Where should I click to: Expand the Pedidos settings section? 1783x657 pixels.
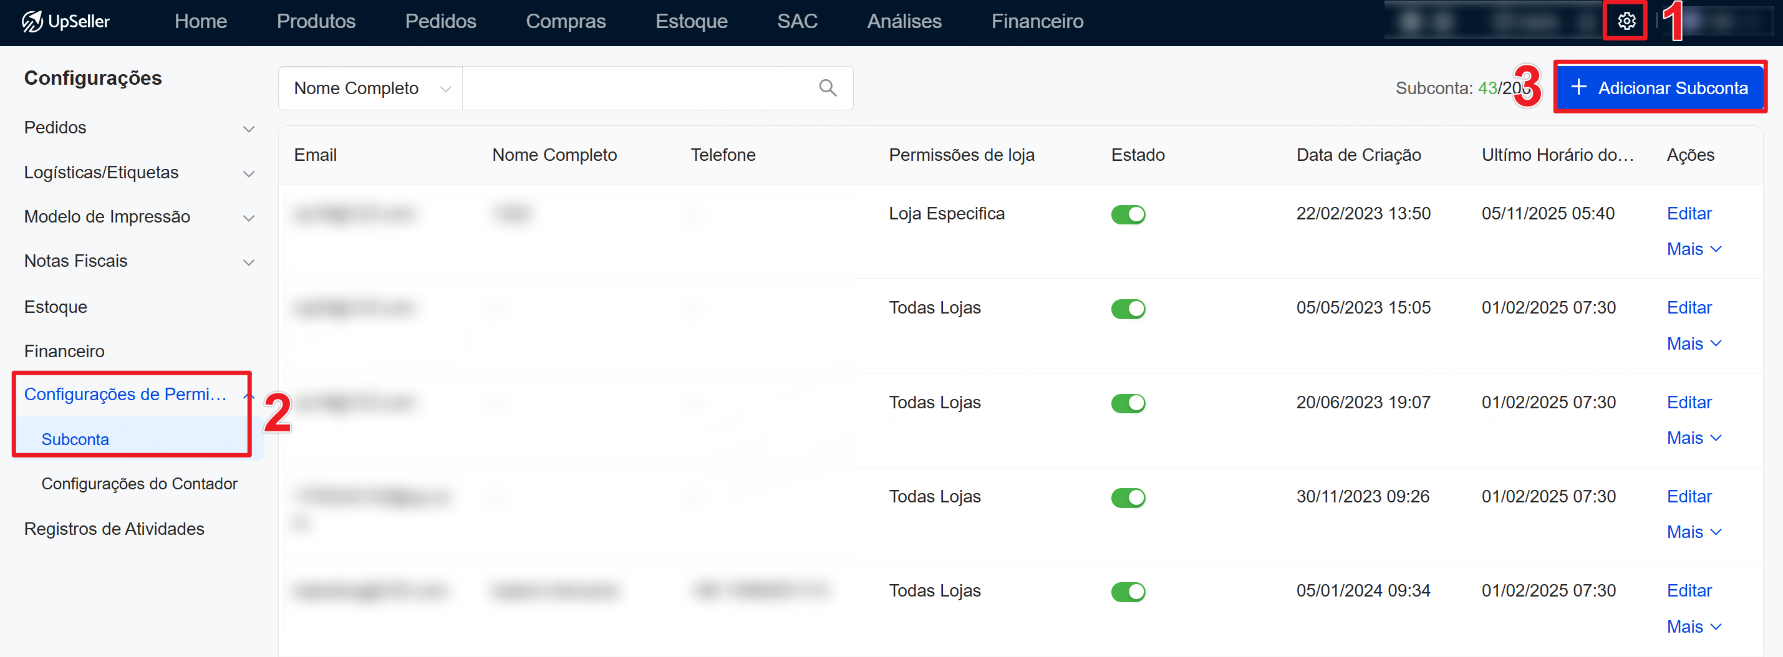point(138,128)
